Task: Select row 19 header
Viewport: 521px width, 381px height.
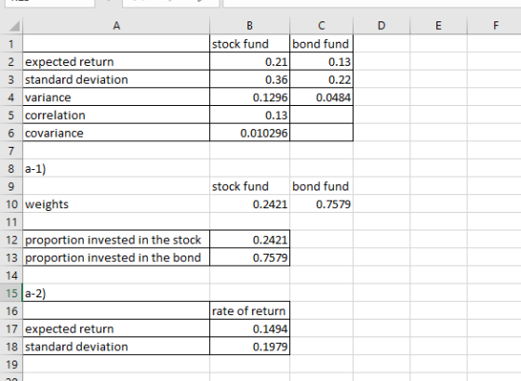Action: (11, 364)
